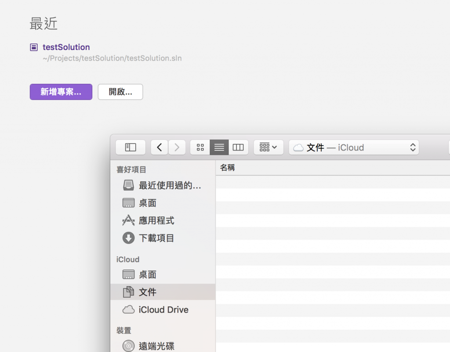Click the 喜好項目 sidebar section header
This screenshot has width=450, height=352.
click(x=131, y=169)
